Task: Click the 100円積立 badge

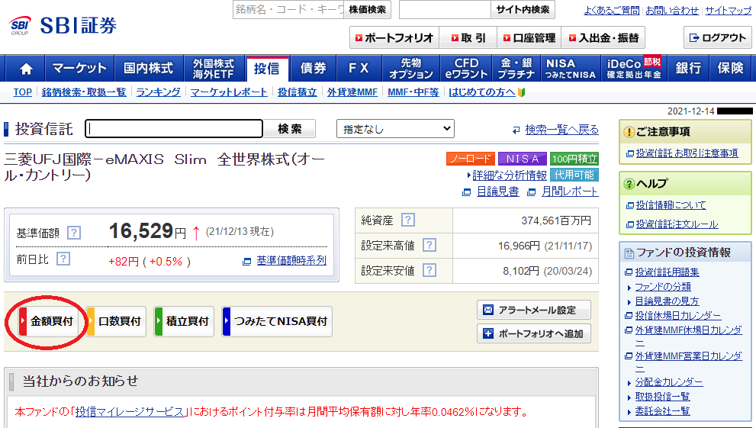Action: point(574,159)
